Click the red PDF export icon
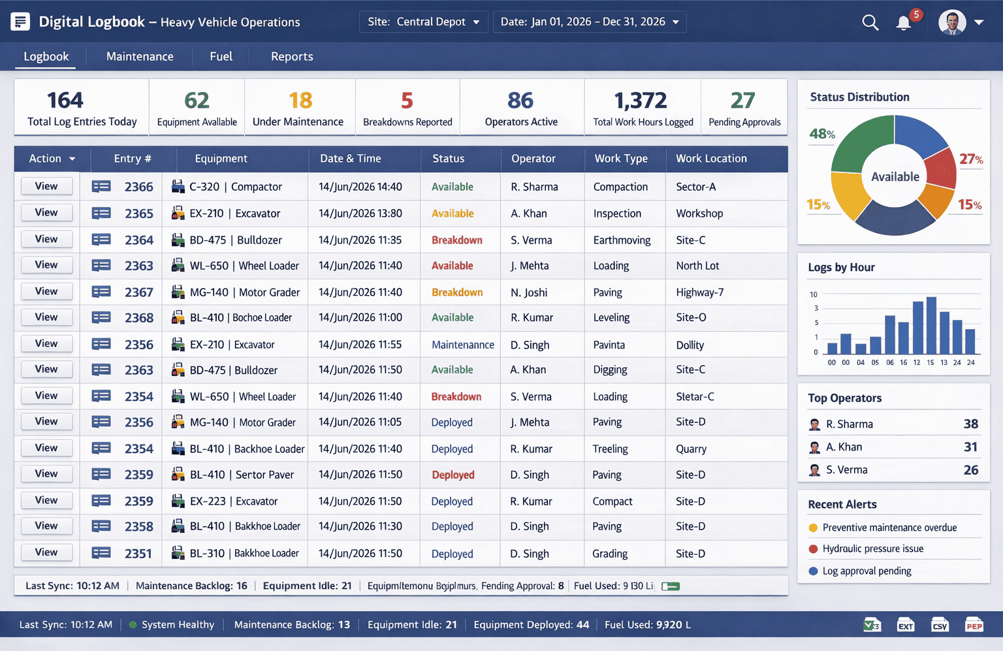The height and width of the screenshot is (651, 1003). tap(974, 624)
